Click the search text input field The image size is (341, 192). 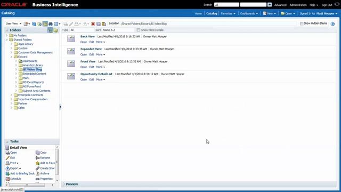tap(253, 5)
